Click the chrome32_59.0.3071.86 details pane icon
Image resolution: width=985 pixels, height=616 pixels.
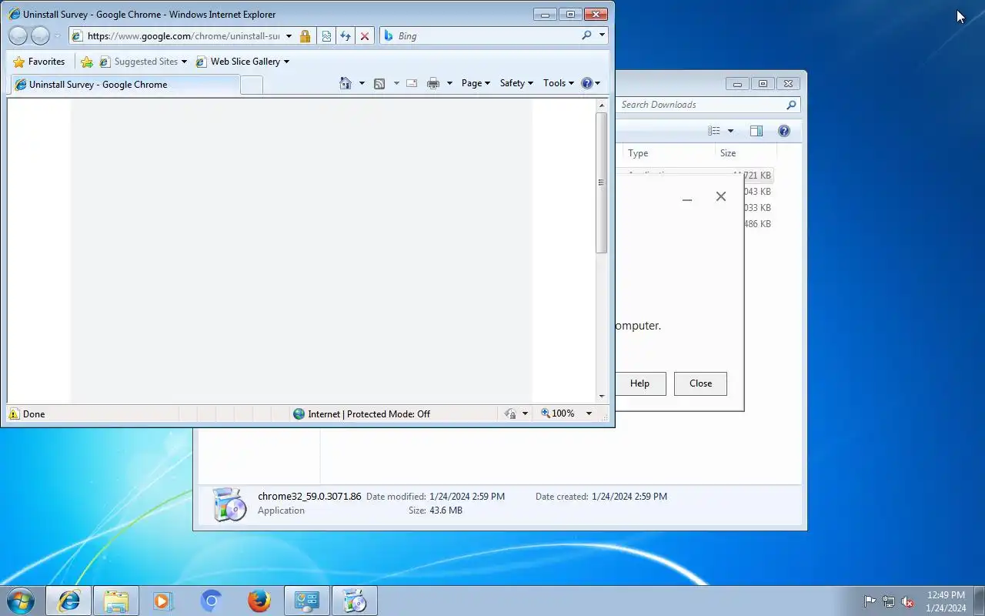point(229,504)
